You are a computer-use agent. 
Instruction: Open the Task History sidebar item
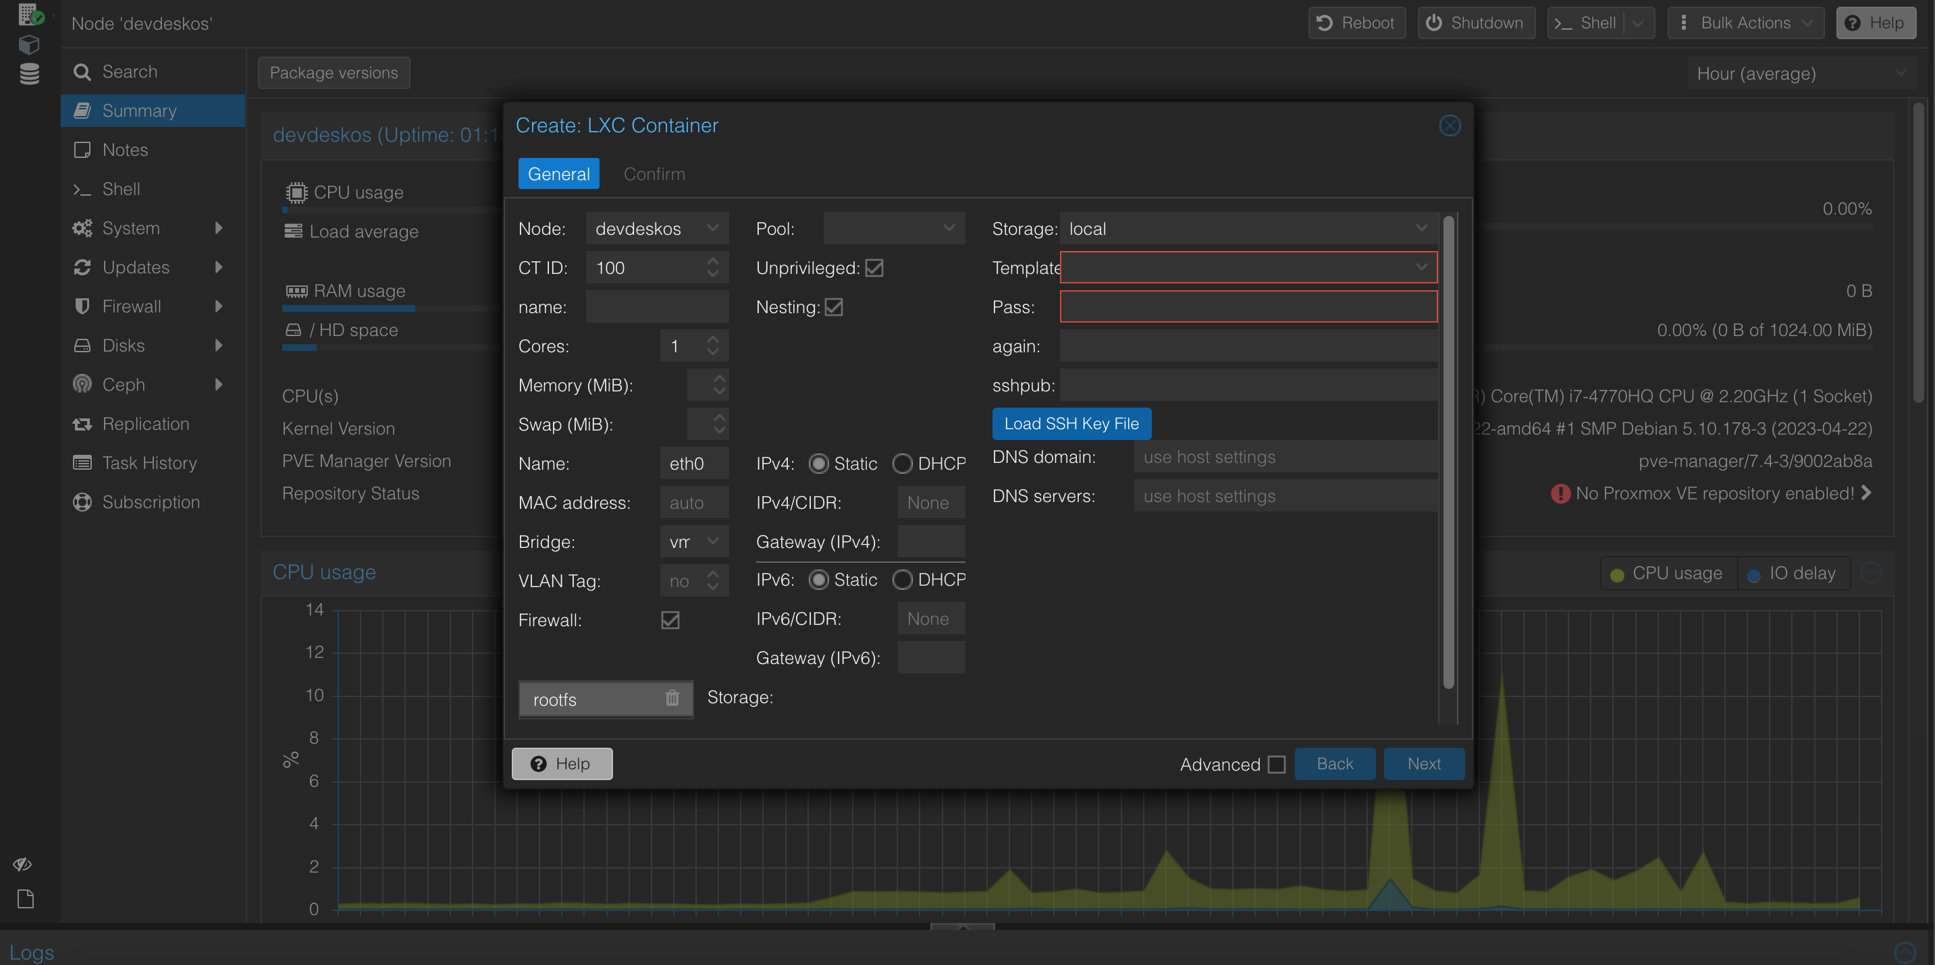153,463
